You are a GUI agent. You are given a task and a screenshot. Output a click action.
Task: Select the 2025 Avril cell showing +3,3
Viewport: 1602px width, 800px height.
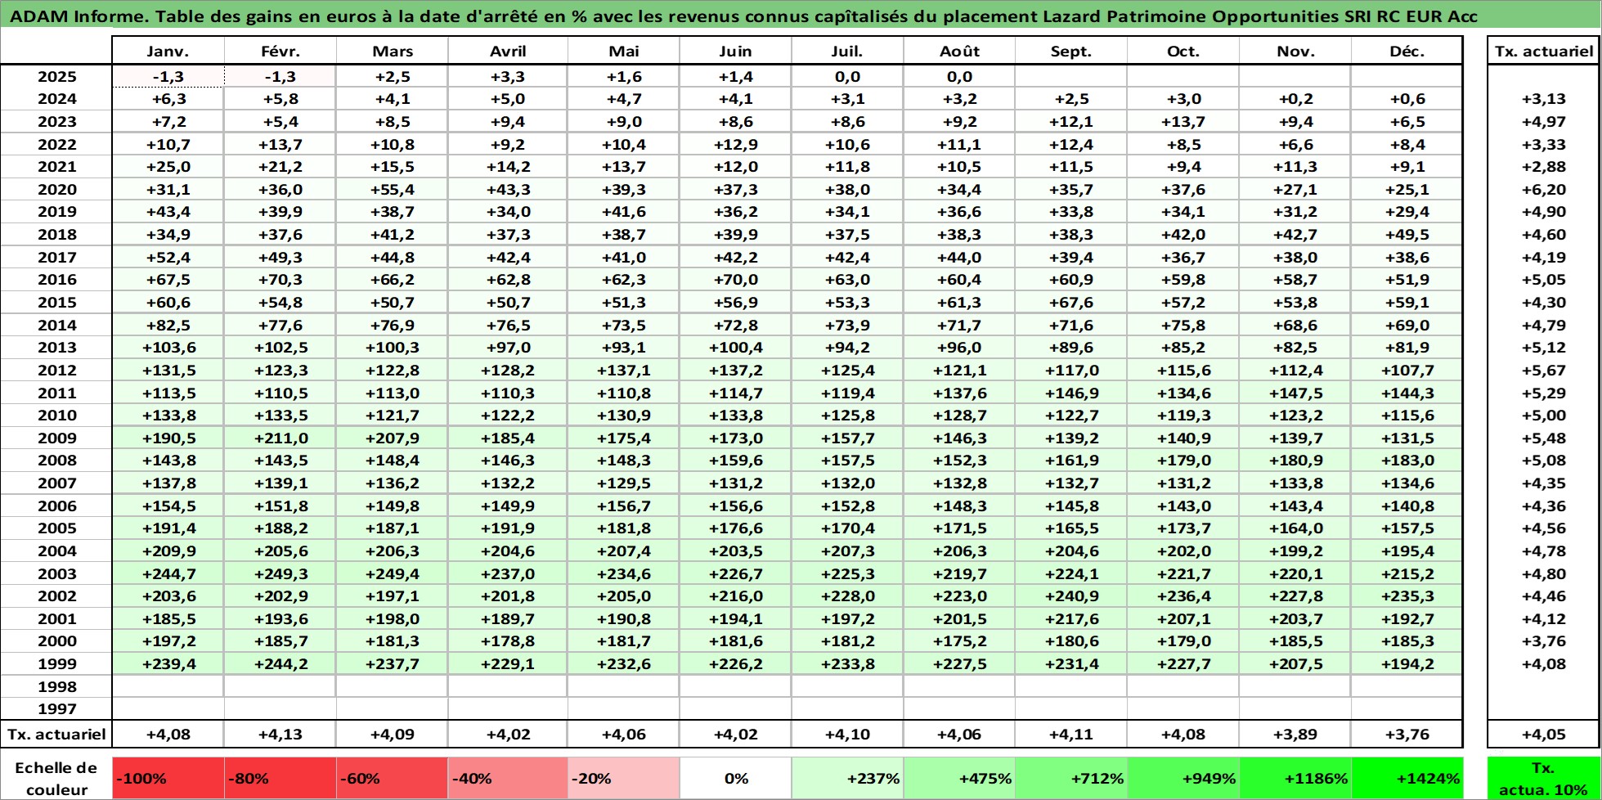507,77
